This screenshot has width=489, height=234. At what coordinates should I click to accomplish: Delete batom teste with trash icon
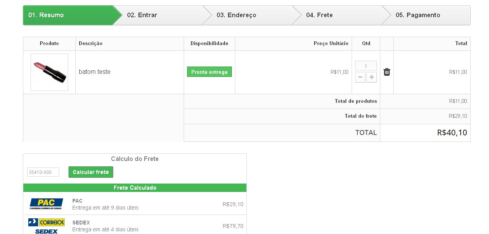[x=387, y=72]
